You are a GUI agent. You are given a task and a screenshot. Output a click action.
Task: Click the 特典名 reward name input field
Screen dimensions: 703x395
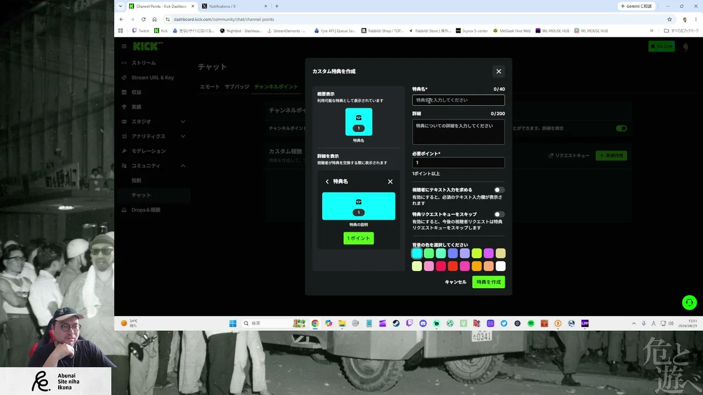[x=458, y=100]
